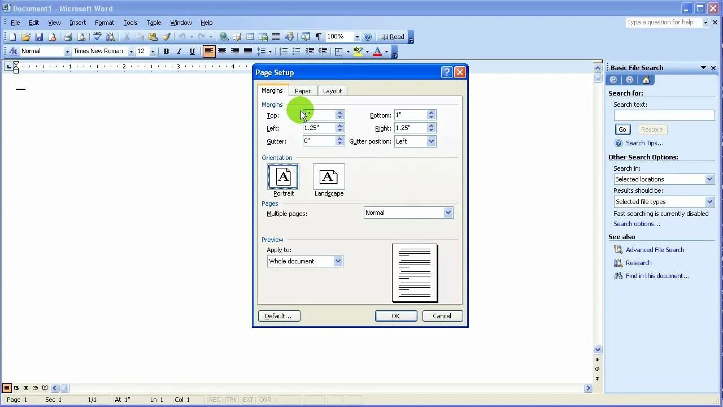Open Microsoft Word Help icon
Screen dimensions: 723x407
tap(368, 37)
